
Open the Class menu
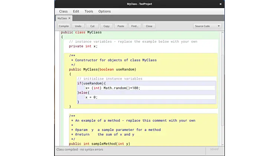click(63, 11)
